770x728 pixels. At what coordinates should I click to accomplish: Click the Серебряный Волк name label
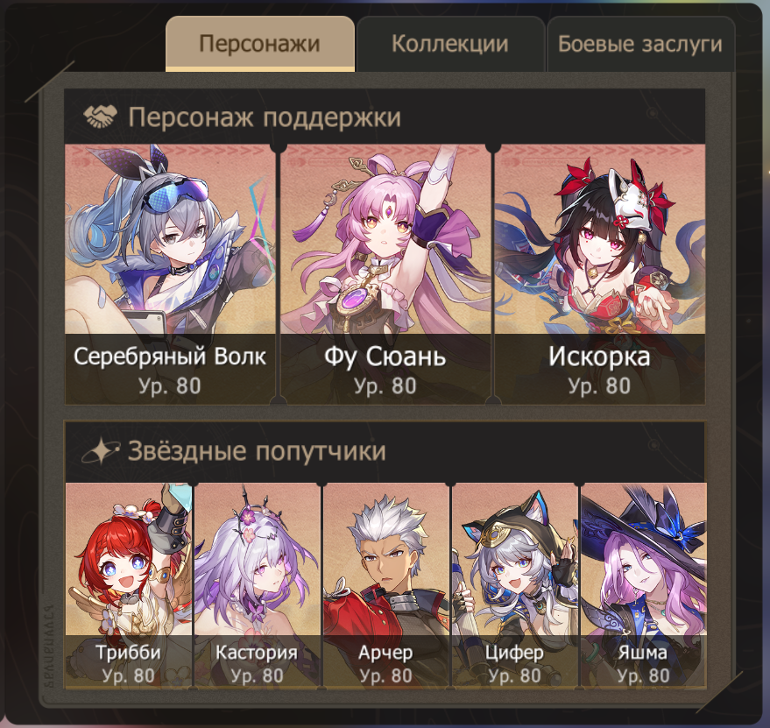pyautogui.click(x=170, y=357)
